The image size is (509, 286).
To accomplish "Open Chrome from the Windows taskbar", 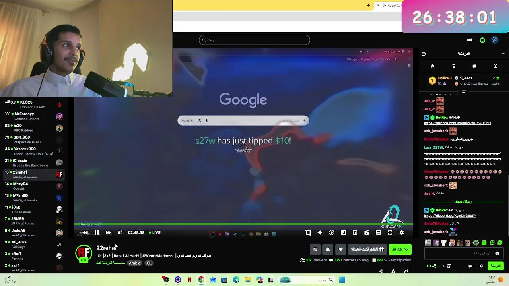I will [201, 280].
